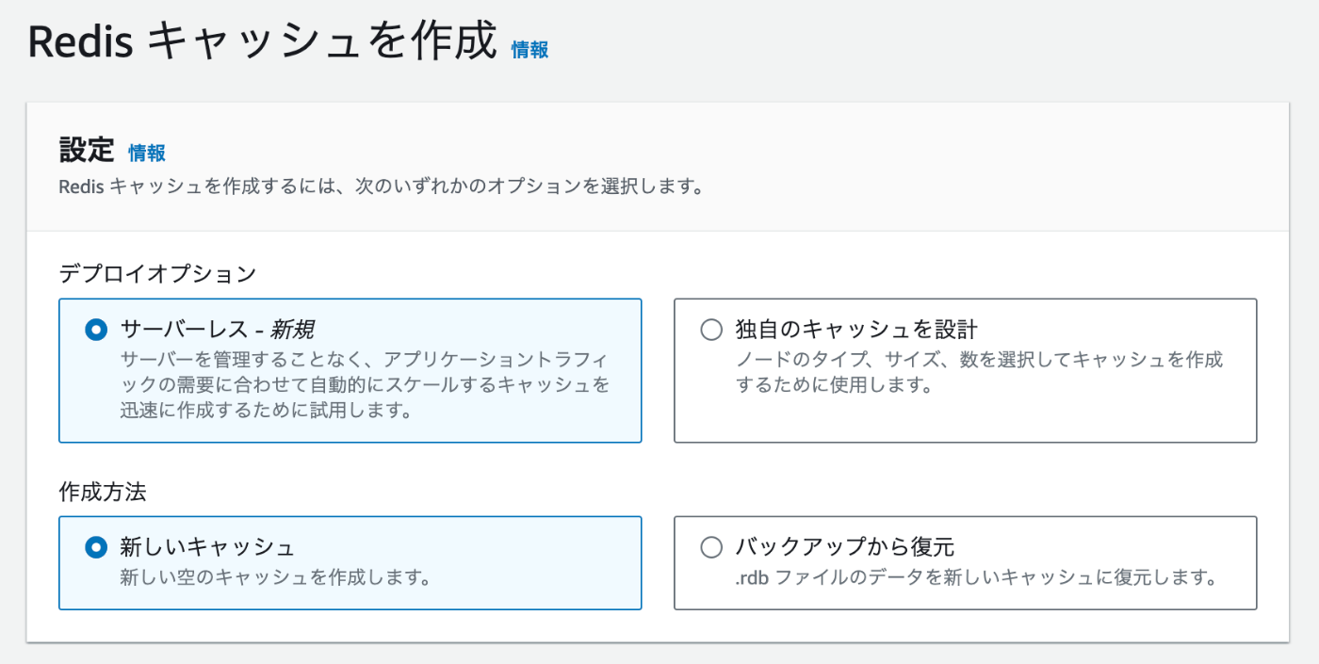The height and width of the screenshot is (664, 1319).
Task: Select the サーバーレス - 新規 radio button
Action: 95,330
